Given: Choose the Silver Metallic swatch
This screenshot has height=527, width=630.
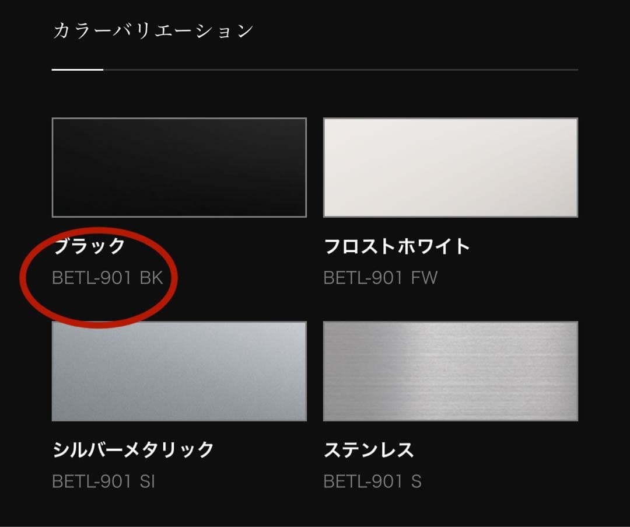Looking at the screenshot, I should pos(179,371).
